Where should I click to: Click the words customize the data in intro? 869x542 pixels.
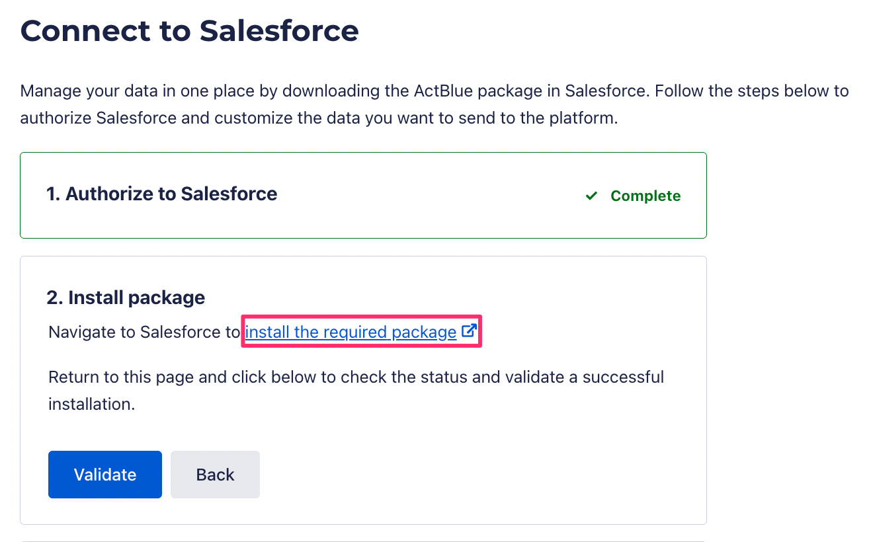[x=274, y=119]
